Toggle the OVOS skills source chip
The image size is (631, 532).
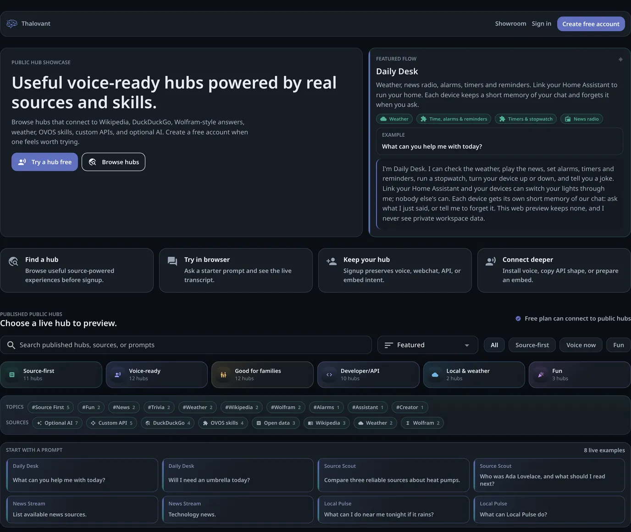pyautogui.click(x=223, y=423)
